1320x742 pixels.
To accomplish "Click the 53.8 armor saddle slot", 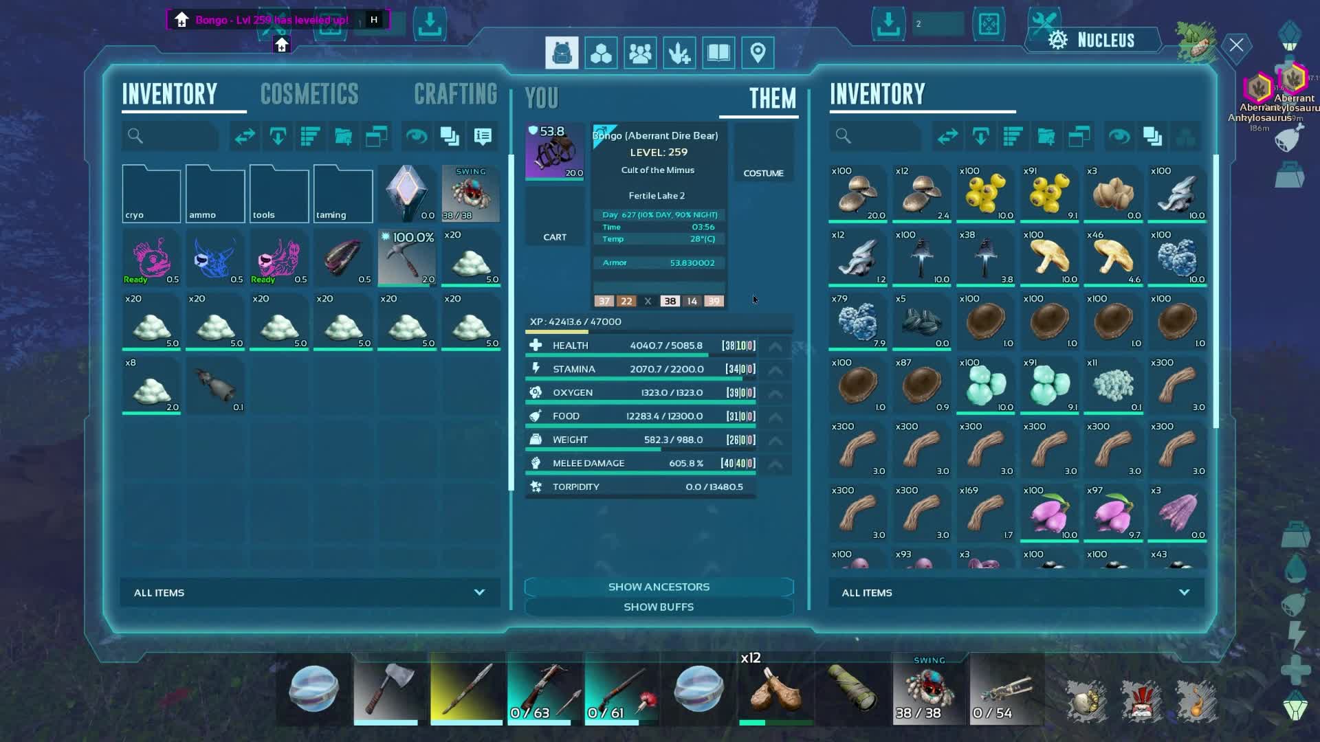I will coord(555,151).
